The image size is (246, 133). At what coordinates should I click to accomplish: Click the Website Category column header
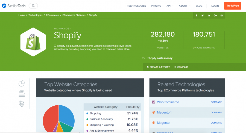pos(106,107)
